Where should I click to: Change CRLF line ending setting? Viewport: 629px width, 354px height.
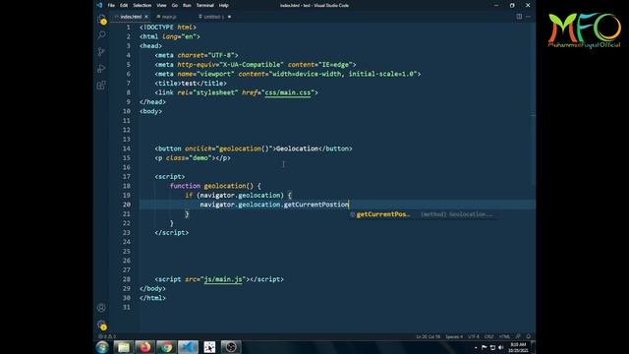click(x=489, y=336)
